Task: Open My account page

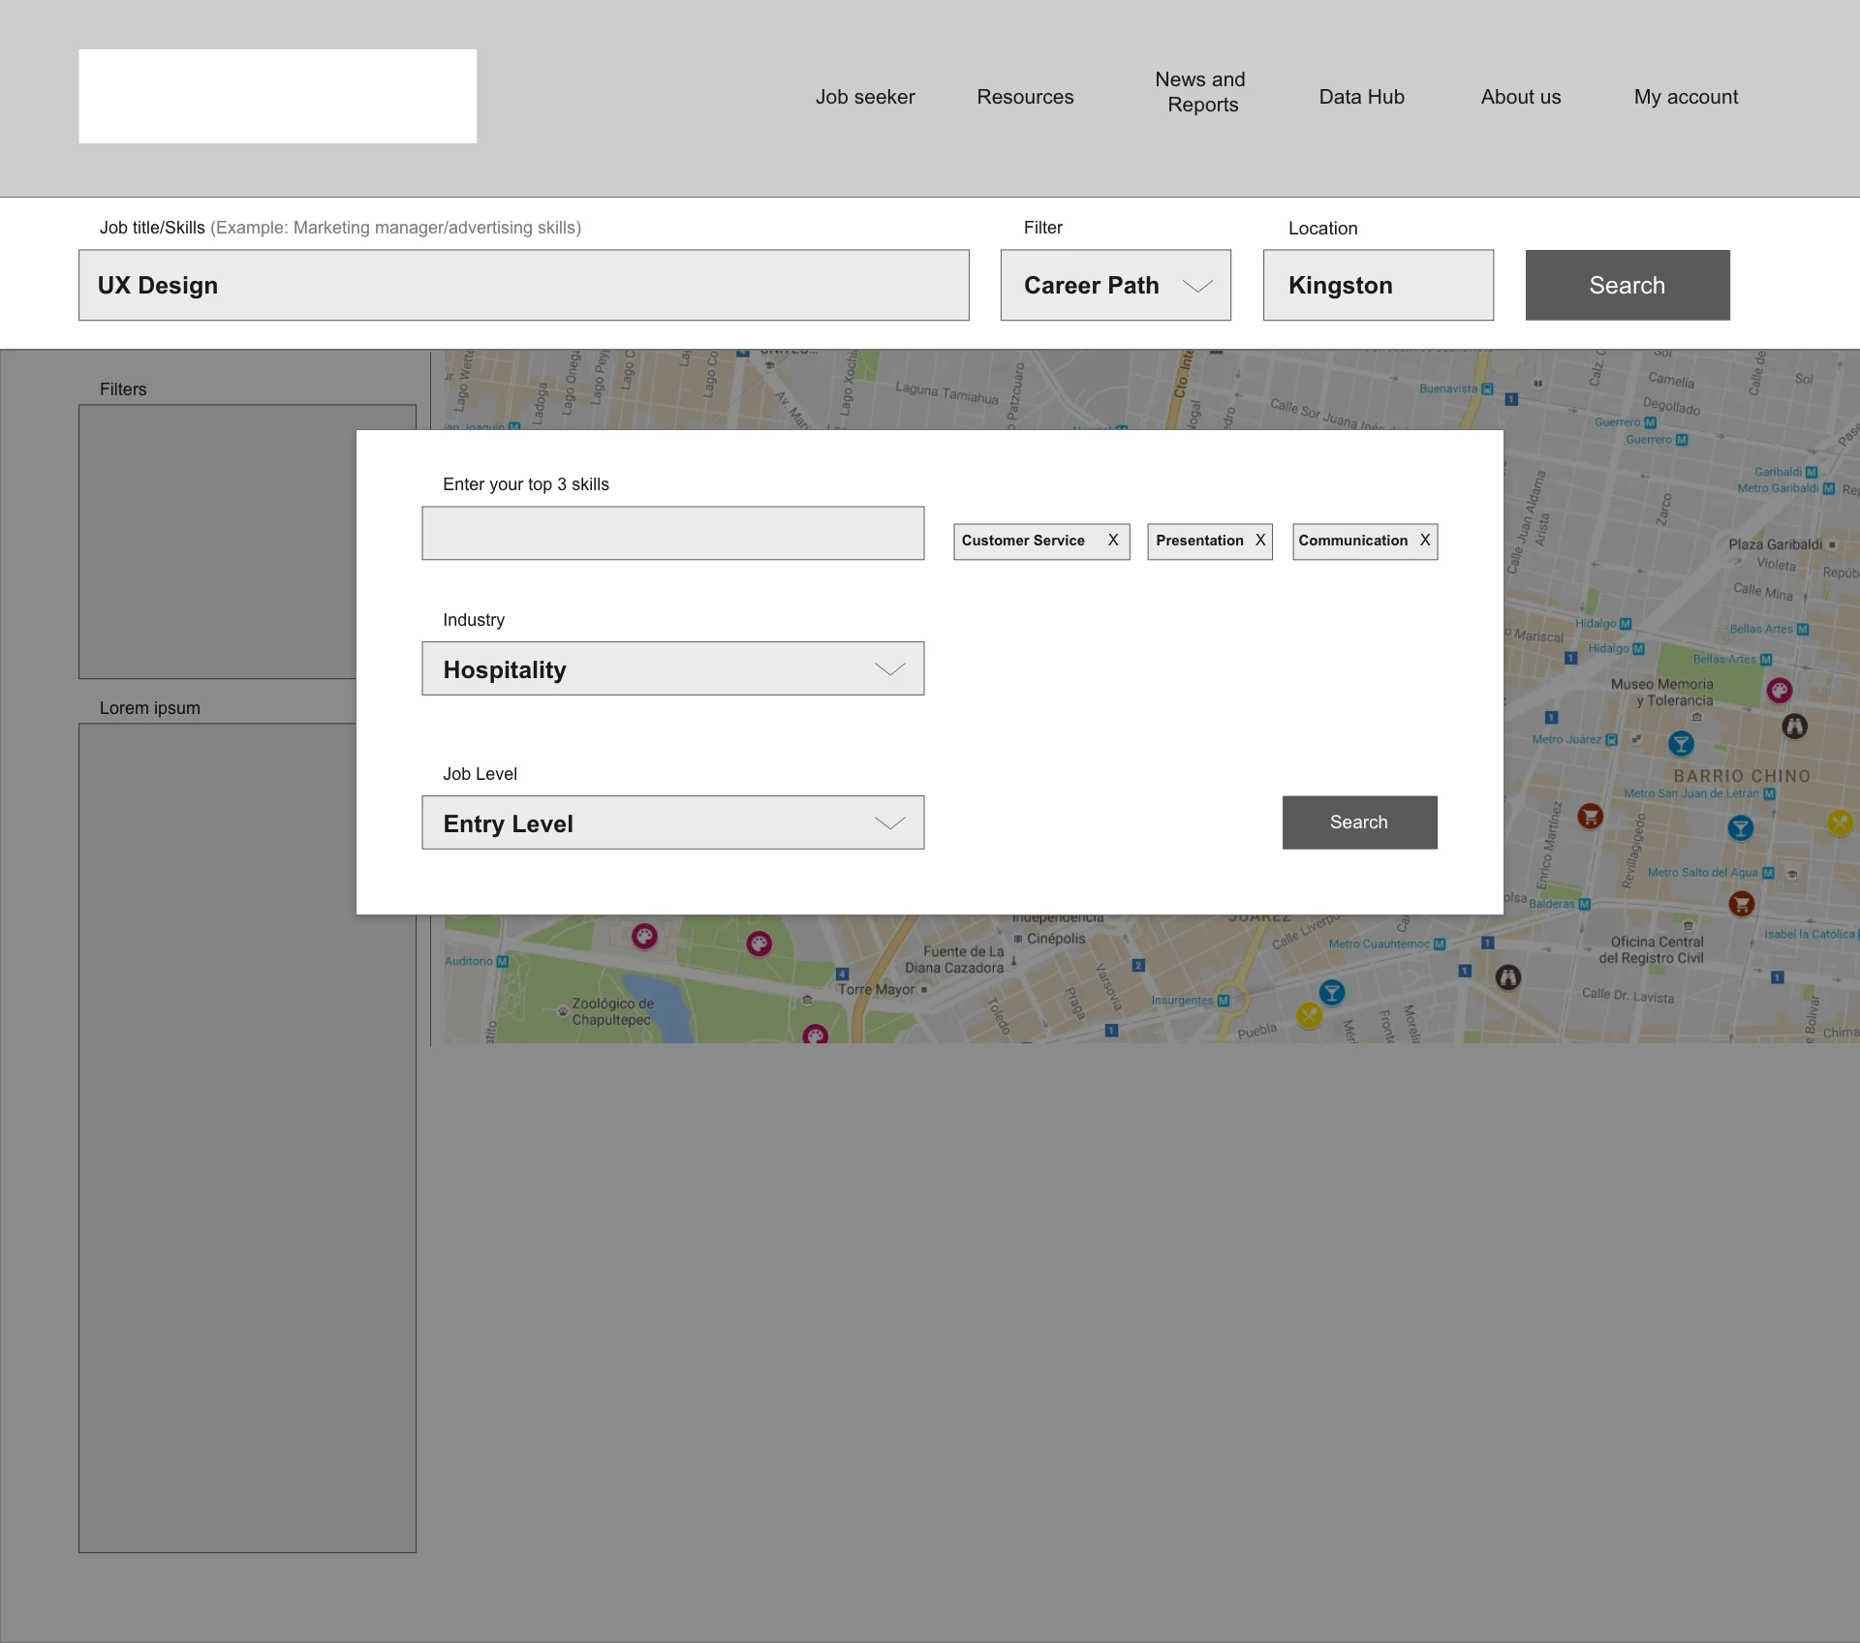Action: click(x=1685, y=97)
